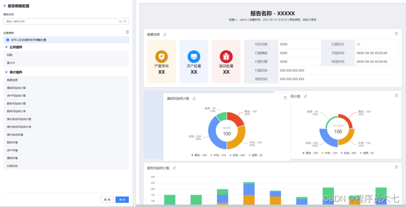Click the 严重等级 summary card
This screenshot has height=207, width=406.
tap(162, 62)
